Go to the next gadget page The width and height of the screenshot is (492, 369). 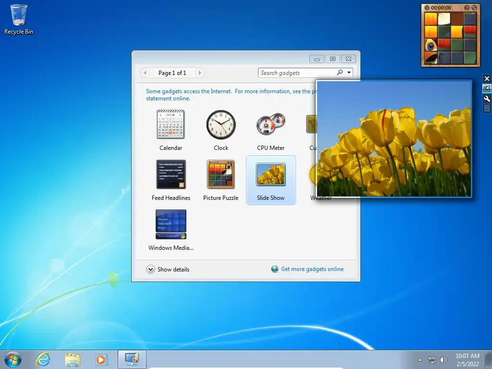click(x=199, y=73)
